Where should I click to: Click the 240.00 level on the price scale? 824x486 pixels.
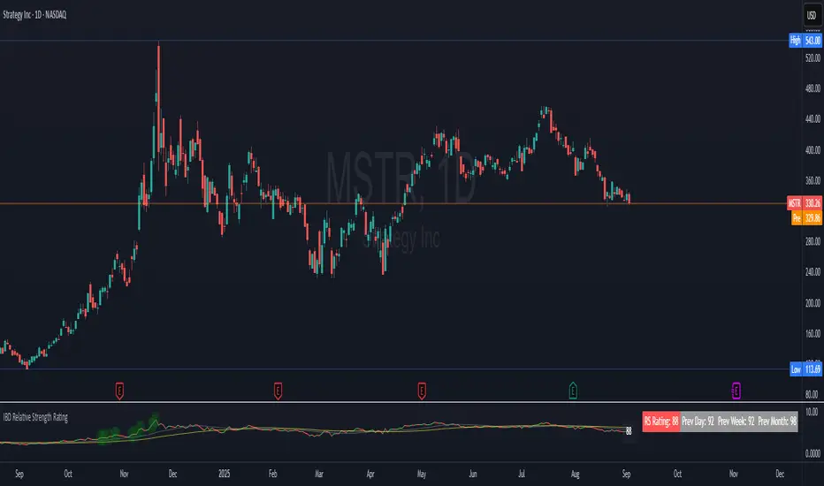[x=813, y=272]
